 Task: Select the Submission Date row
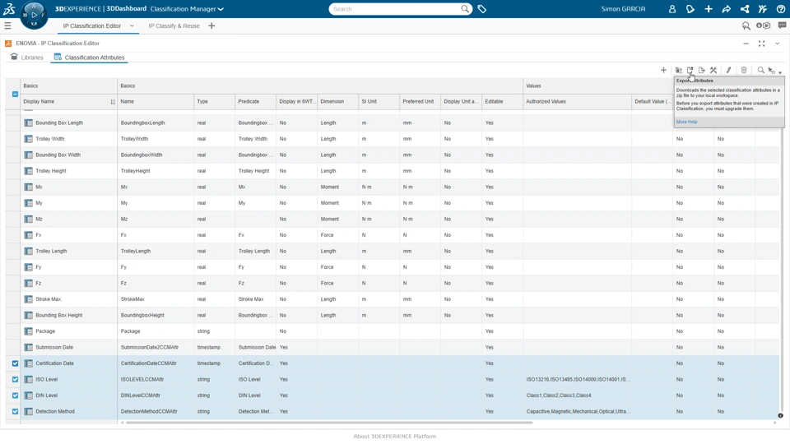(x=392, y=347)
